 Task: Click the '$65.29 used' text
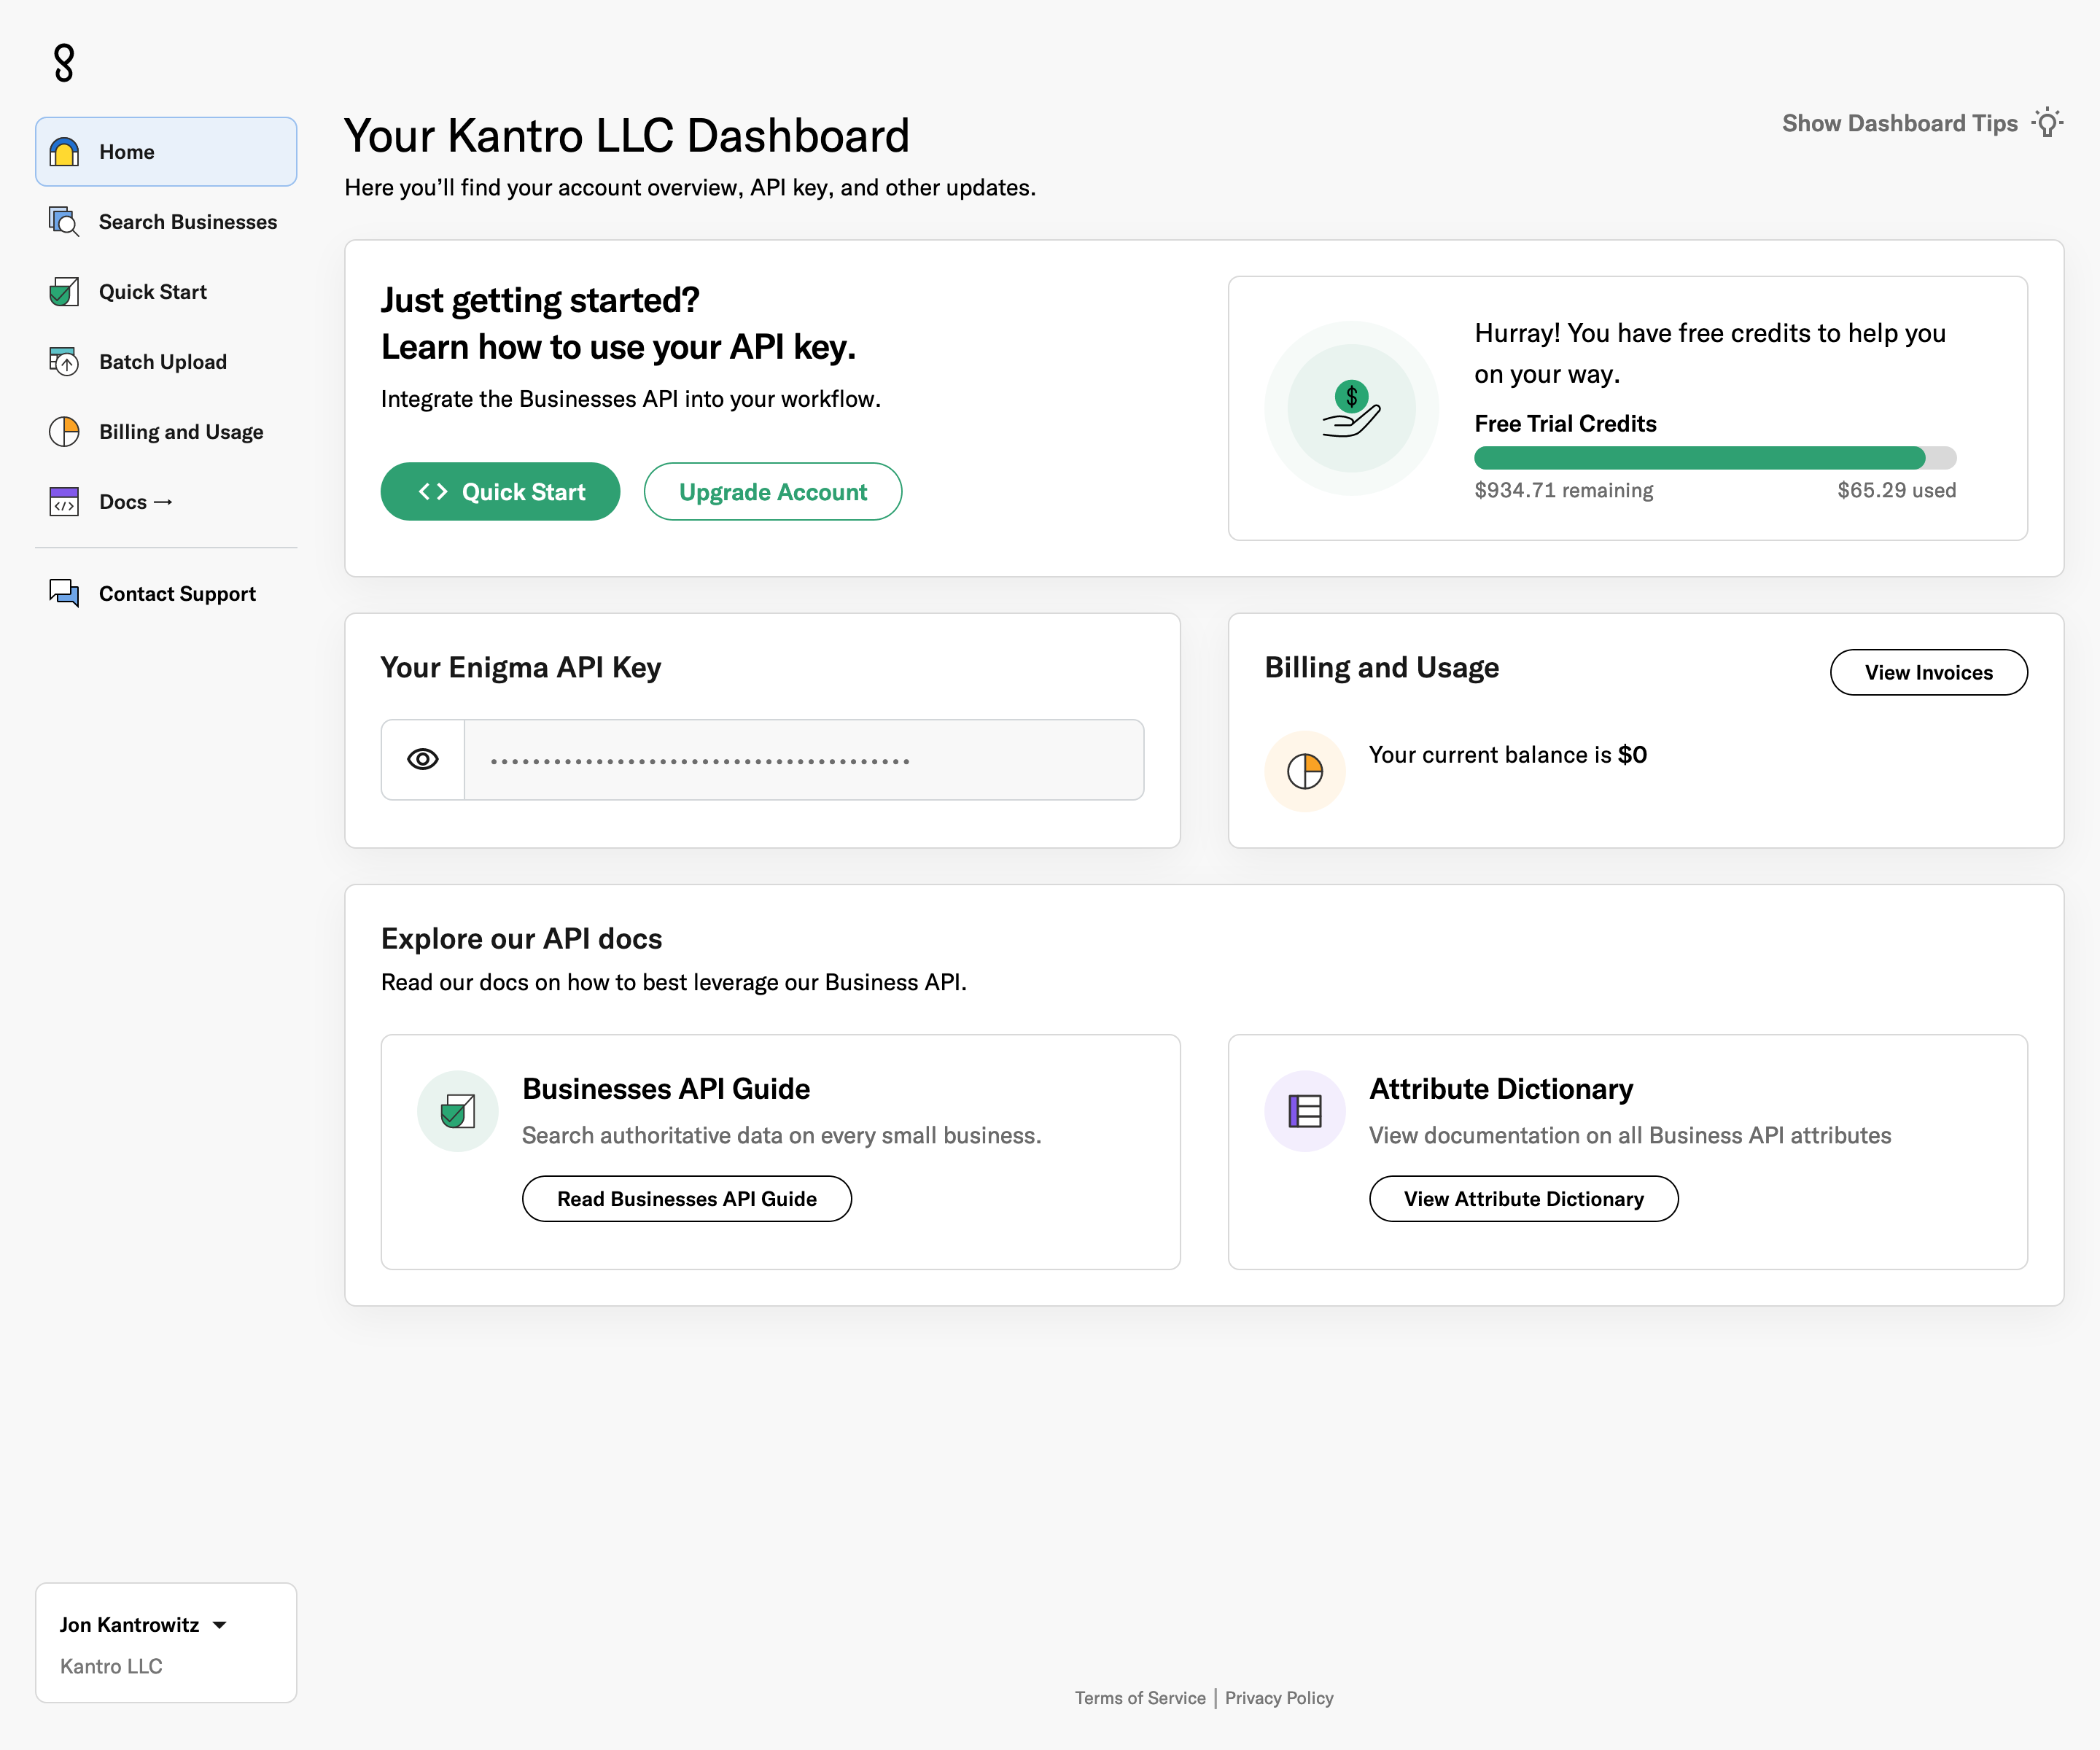click(x=1896, y=490)
